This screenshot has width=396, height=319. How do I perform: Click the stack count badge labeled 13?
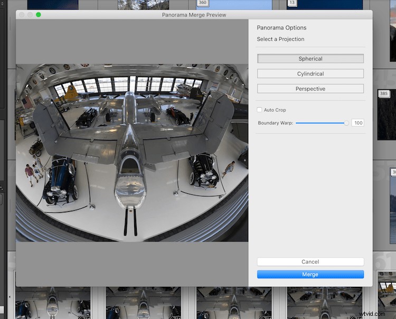[292, 3]
